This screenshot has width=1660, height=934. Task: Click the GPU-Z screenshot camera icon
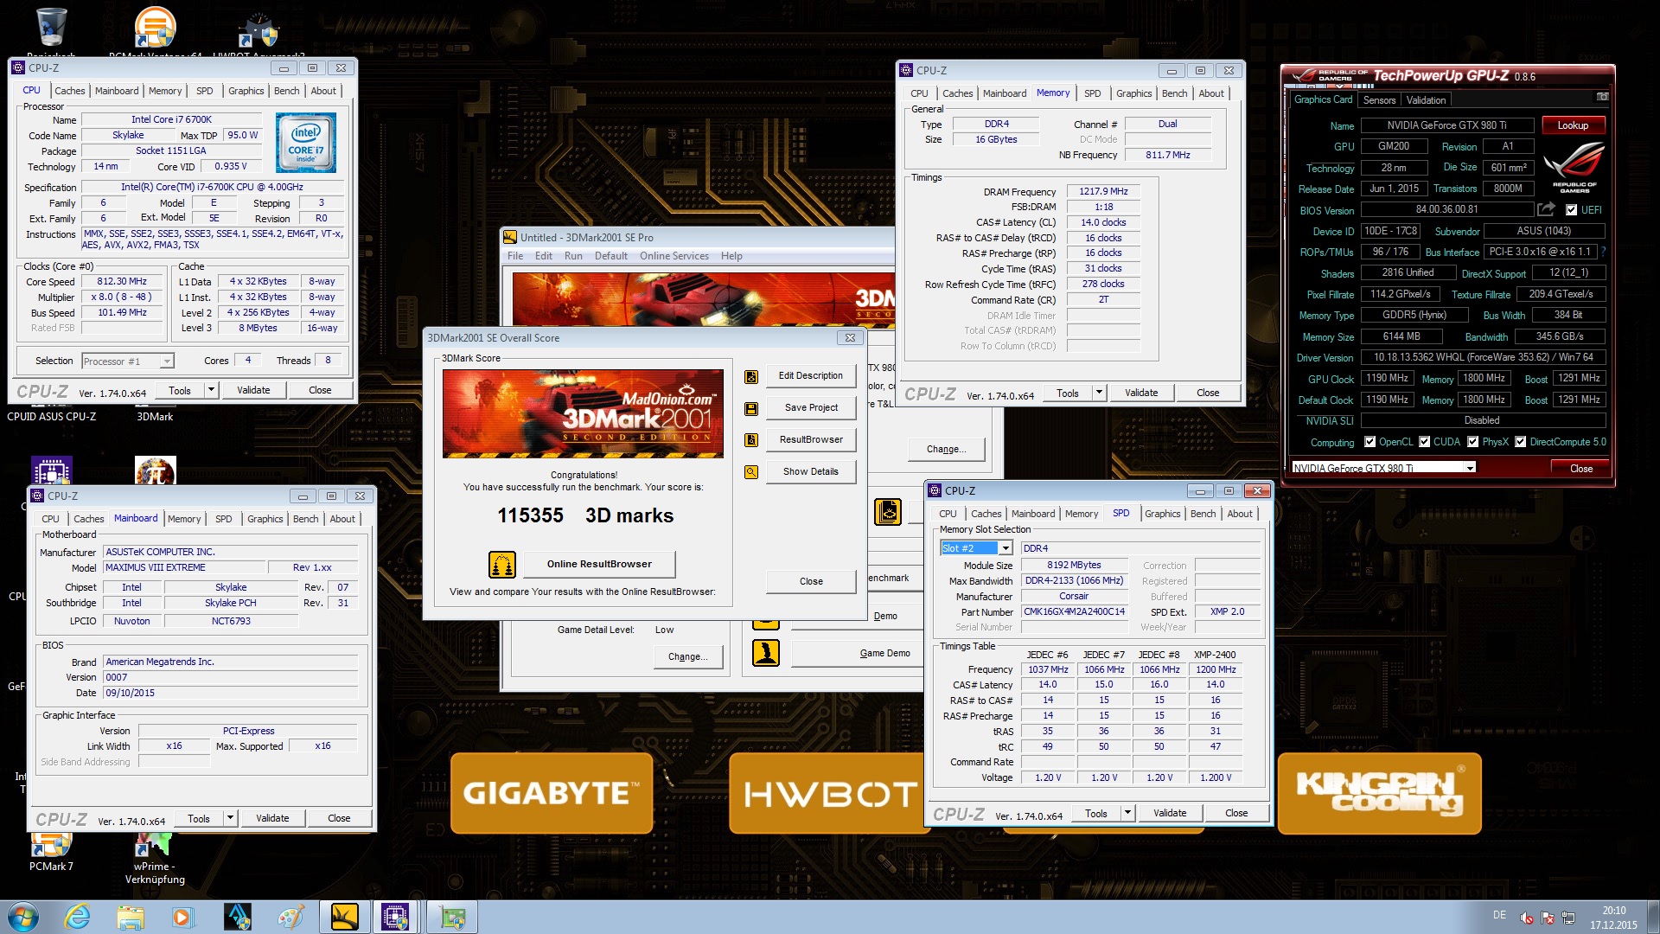(x=1602, y=97)
